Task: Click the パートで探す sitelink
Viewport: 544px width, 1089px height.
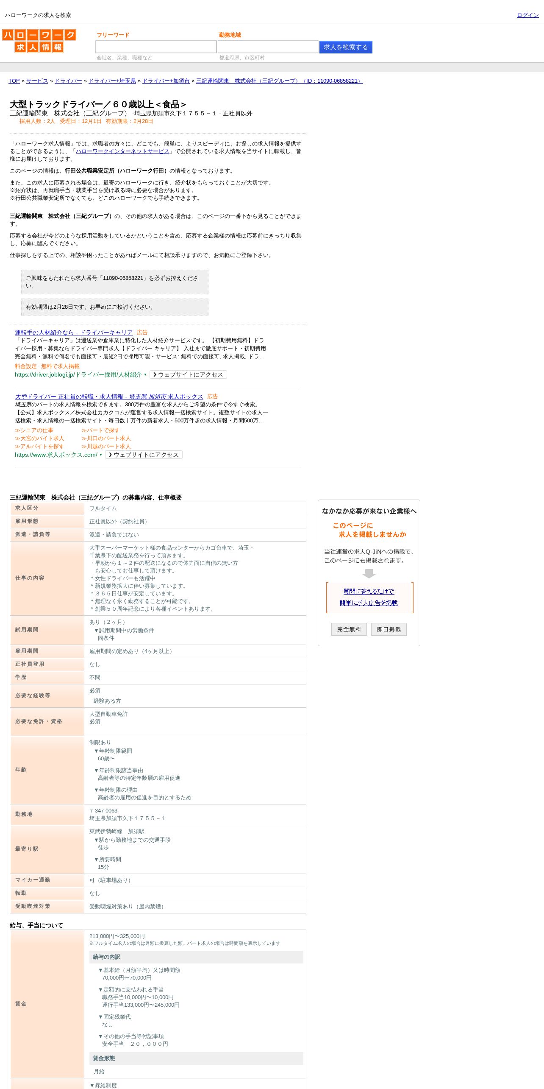Action: [x=100, y=430]
